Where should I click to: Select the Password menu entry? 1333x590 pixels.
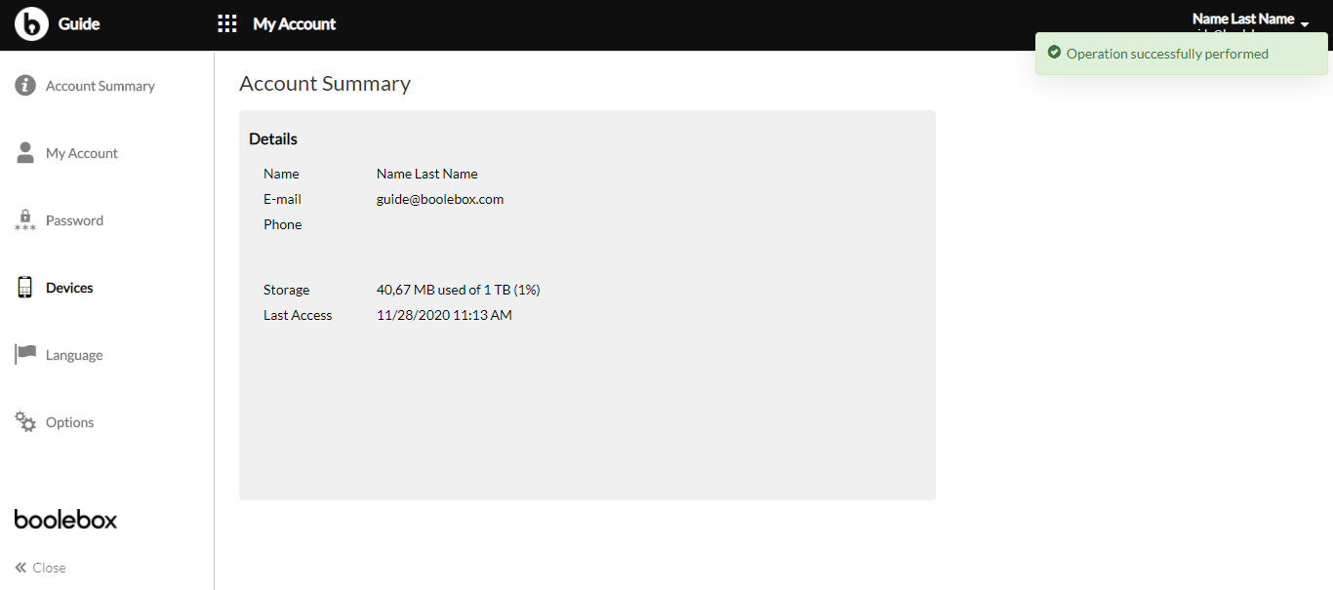click(74, 220)
